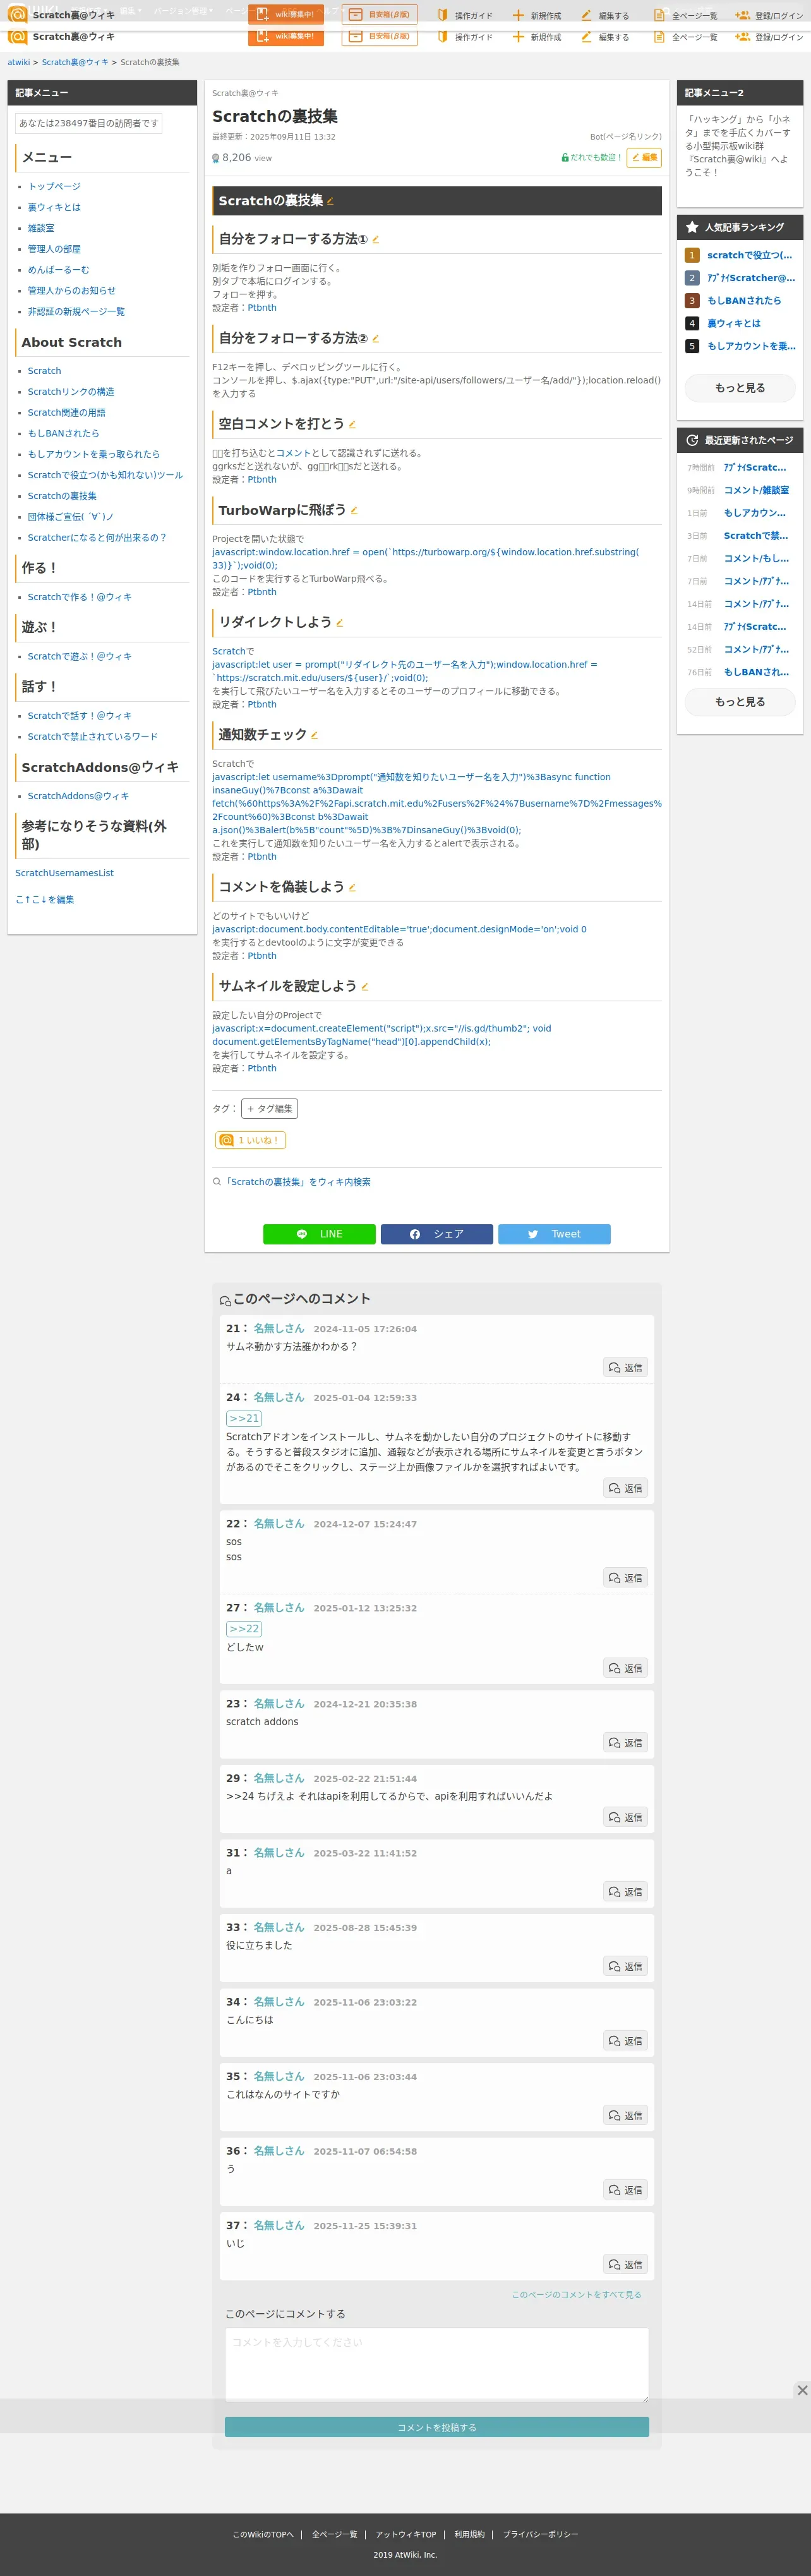Click the pencil icon beside リダイレクトしよう
This screenshot has height=2576, width=811.
339,623
